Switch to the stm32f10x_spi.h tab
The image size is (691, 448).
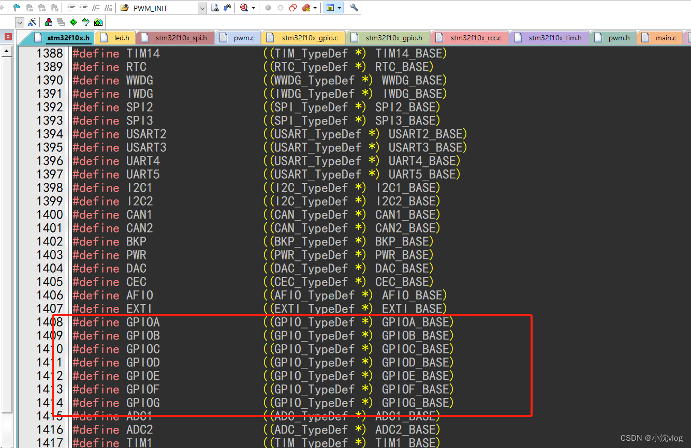pyautogui.click(x=175, y=38)
